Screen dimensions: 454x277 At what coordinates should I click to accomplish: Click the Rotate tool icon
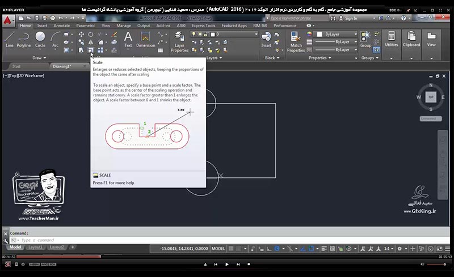(91, 35)
